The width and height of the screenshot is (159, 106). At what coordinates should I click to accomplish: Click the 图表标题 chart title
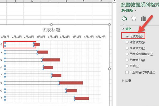(51, 30)
